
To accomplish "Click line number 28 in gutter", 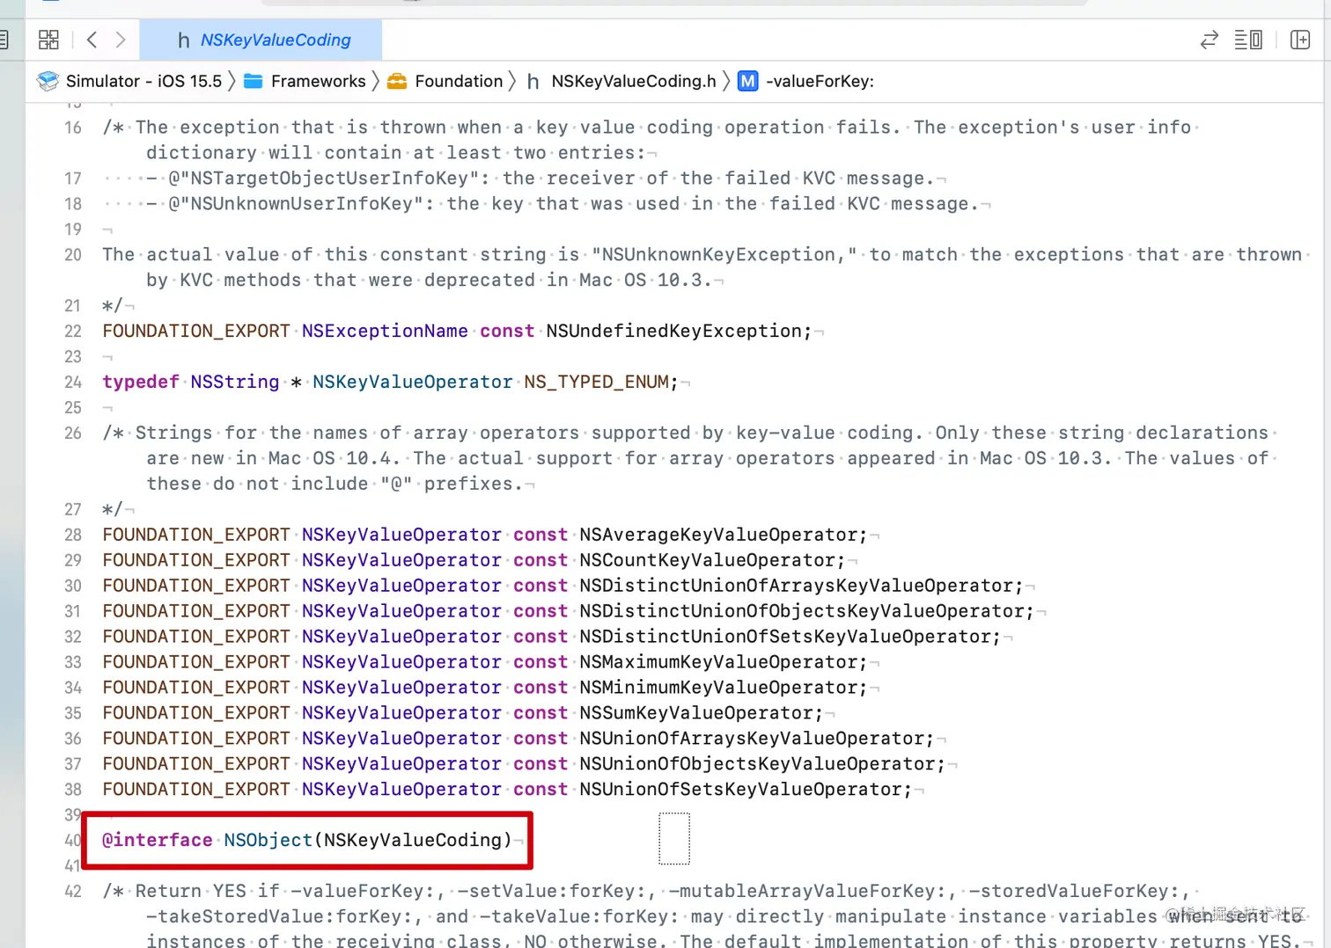I will (73, 536).
